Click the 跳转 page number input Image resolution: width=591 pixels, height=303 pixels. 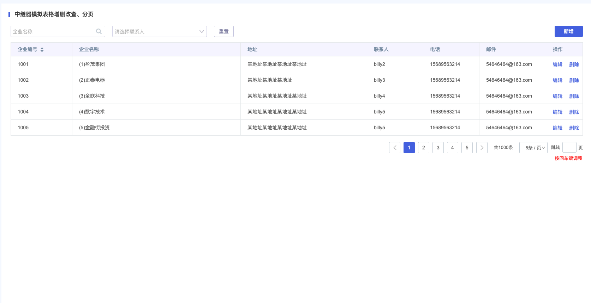pos(569,147)
